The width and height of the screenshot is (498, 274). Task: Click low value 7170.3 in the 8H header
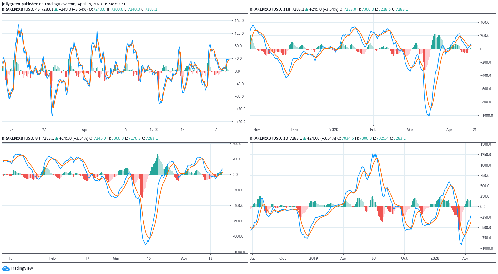[x=134, y=138]
